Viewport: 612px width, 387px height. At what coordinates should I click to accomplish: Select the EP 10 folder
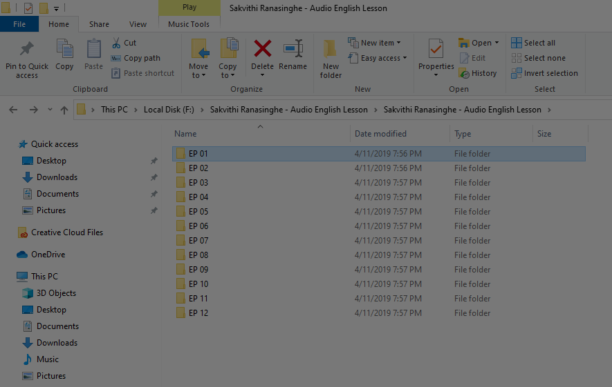point(378,284)
